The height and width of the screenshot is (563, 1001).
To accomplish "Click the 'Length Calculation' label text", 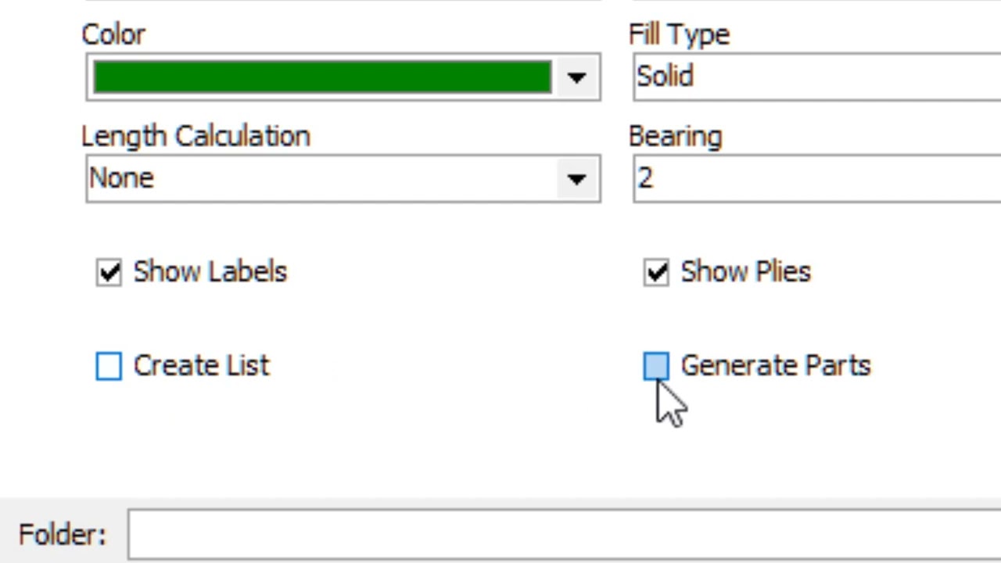I will pos(196,137).
